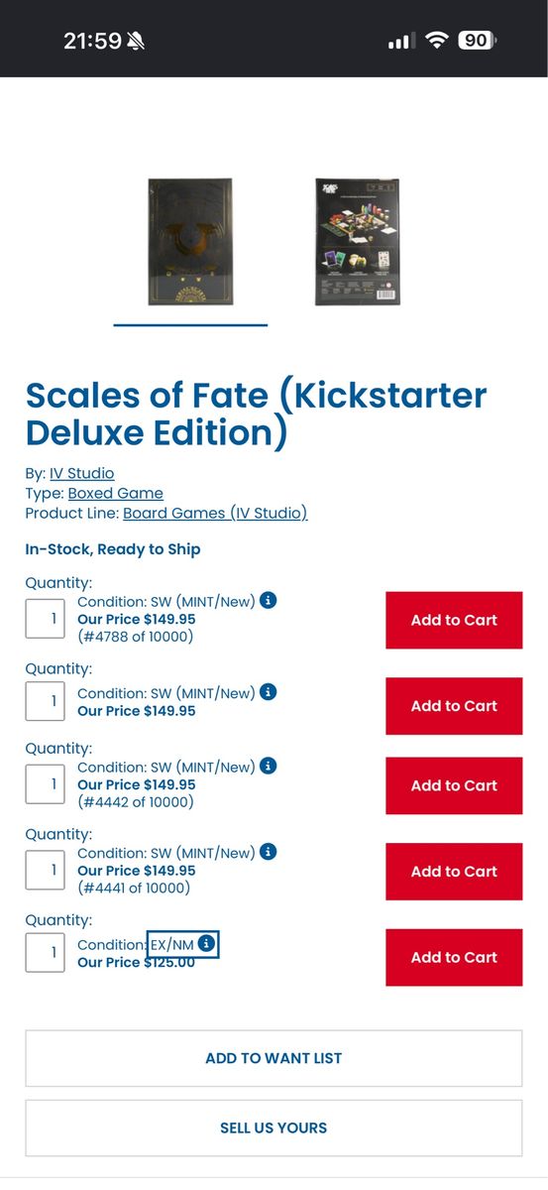Add the #4441 of 10000 copy to cart

(x=454, y=871)
